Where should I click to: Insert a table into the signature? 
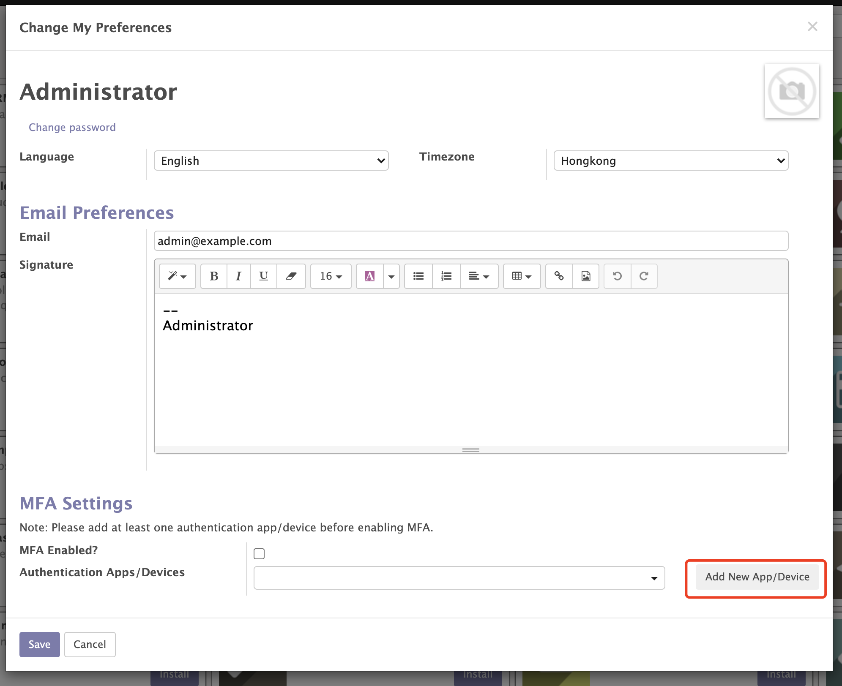coord(522,276)
